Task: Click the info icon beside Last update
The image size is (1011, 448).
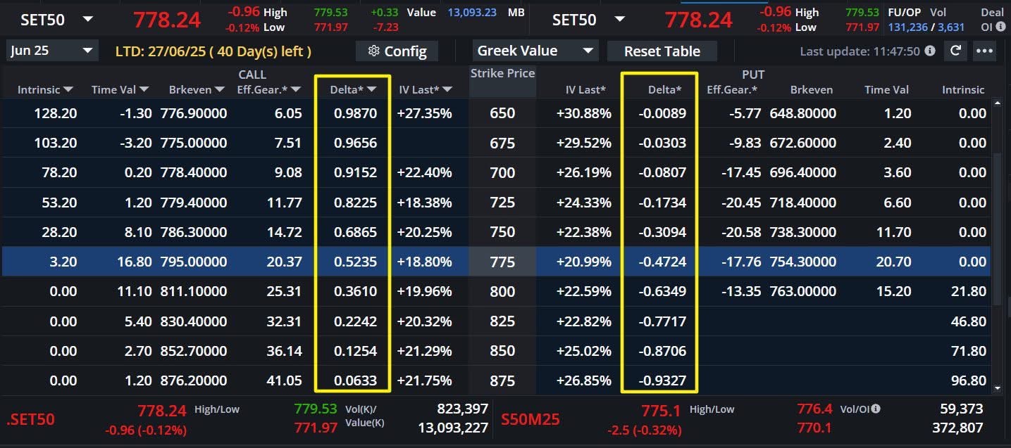Action: coord(930,51)
